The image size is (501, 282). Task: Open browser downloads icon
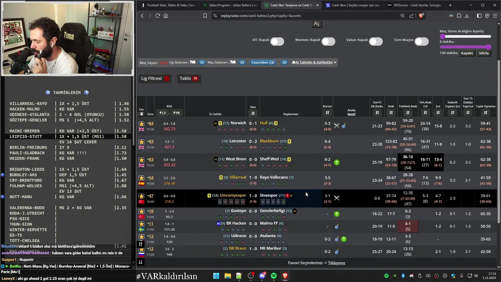coord(467,16)
